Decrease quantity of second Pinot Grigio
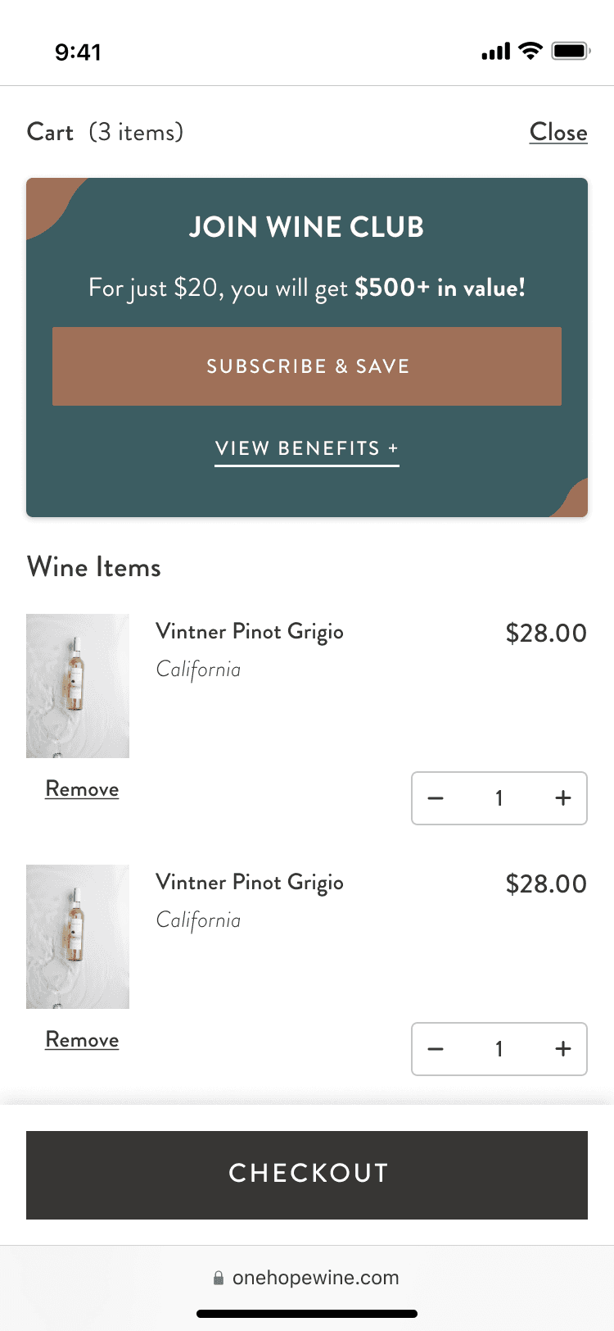 coord(436,1049)
